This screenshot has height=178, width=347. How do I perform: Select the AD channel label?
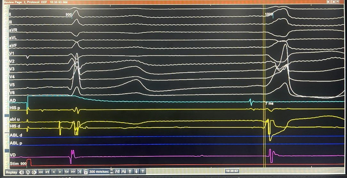pyautogui.click(x=12, y=101)
